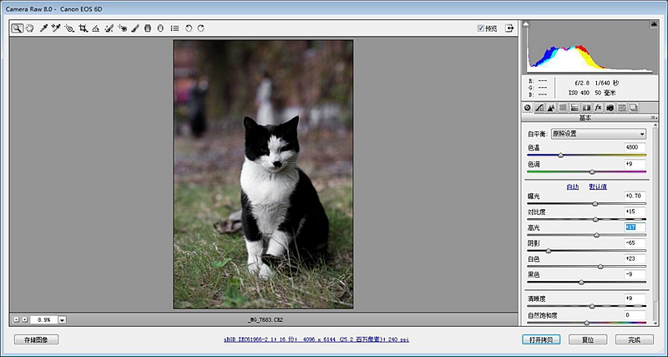Click the 自动 auto link
668x357 pixels.
pos(573,186)
